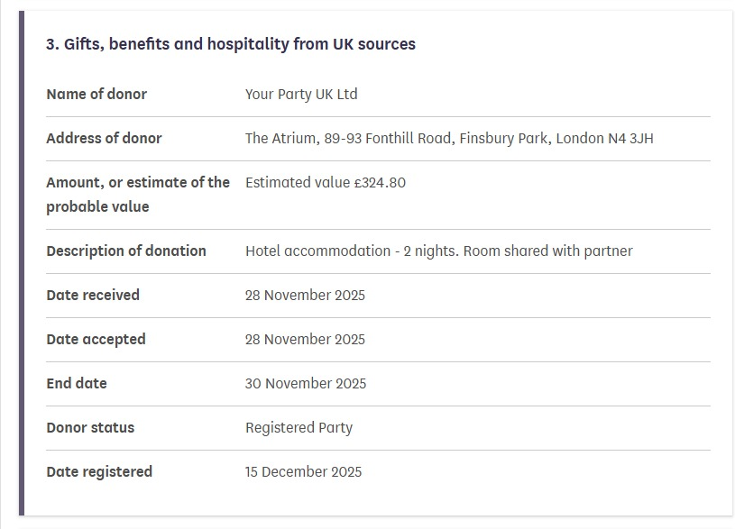Select the hotel accommodation description text
735x529 pixels.
point(438,251)
